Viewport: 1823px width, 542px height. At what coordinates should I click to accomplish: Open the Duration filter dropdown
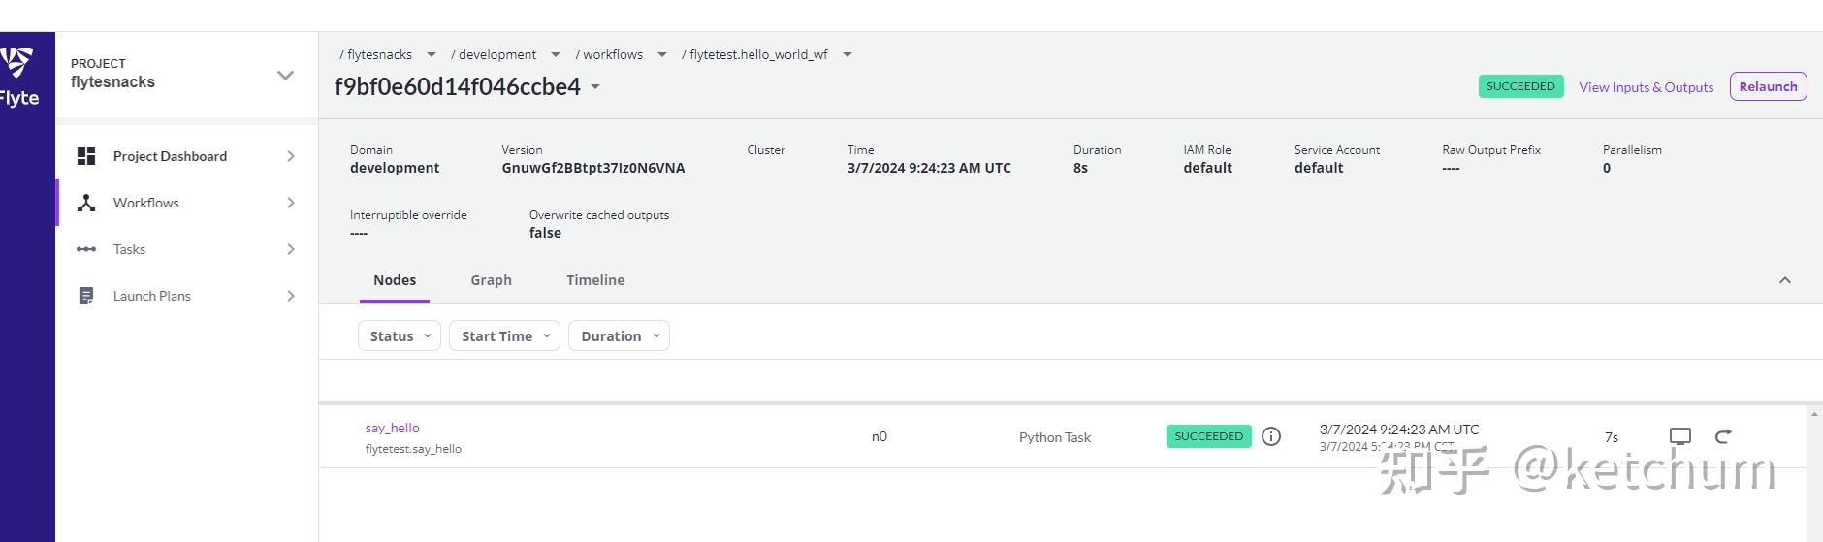619,335
